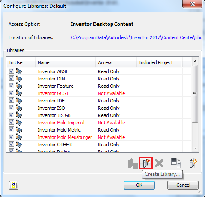This screenshot has height=197, width=205.
Task: Select the Inventor OTHER library name
Action: click(x=55, y=145)
